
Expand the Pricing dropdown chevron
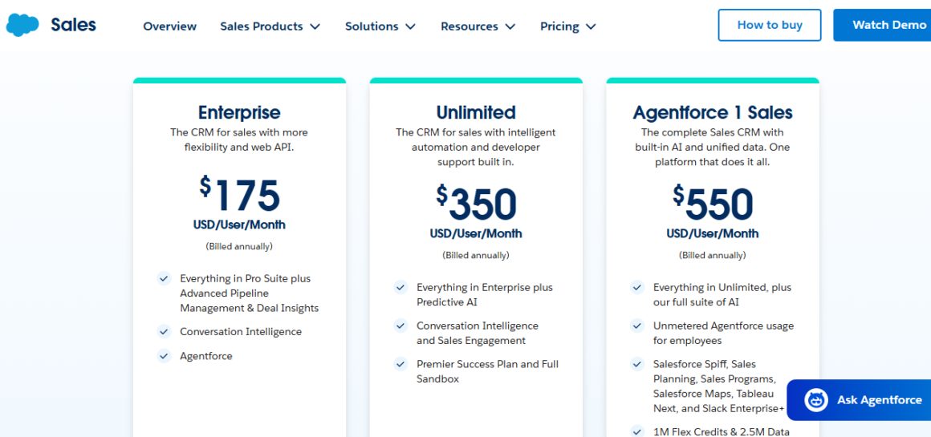[x=590, y=26]
